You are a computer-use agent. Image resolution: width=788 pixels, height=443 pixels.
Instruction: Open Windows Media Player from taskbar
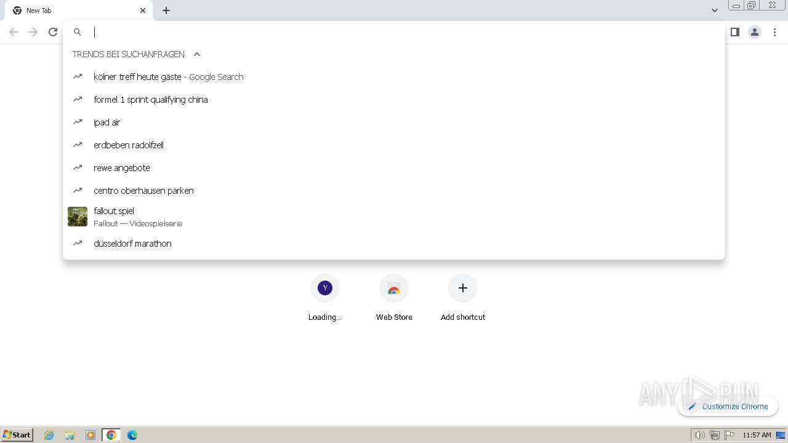tap(90, 435)
